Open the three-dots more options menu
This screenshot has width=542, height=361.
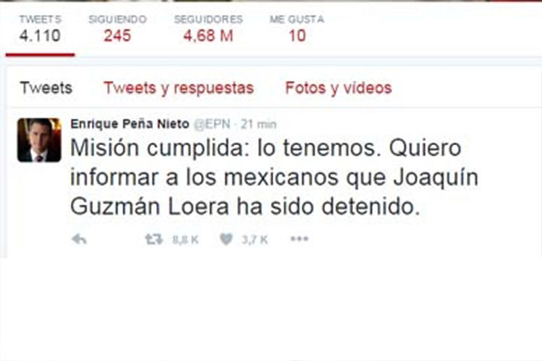(300, 238)
